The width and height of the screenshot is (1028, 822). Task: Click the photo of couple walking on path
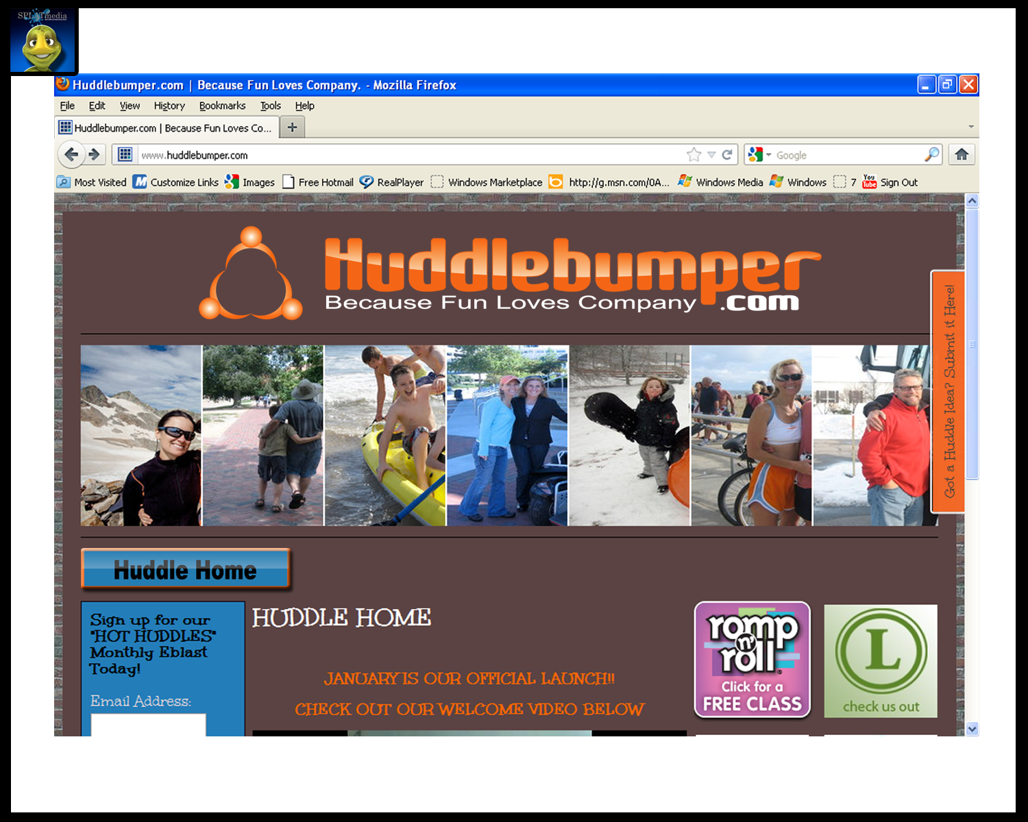[263, 436]
